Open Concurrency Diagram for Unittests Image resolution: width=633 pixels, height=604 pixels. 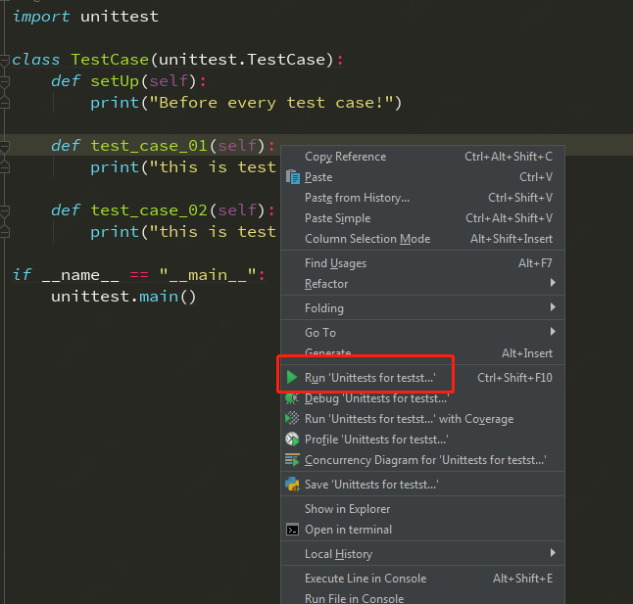click(x=422, y=460)
